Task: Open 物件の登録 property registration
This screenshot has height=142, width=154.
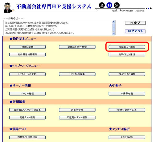Action: [x=27, y=47]
